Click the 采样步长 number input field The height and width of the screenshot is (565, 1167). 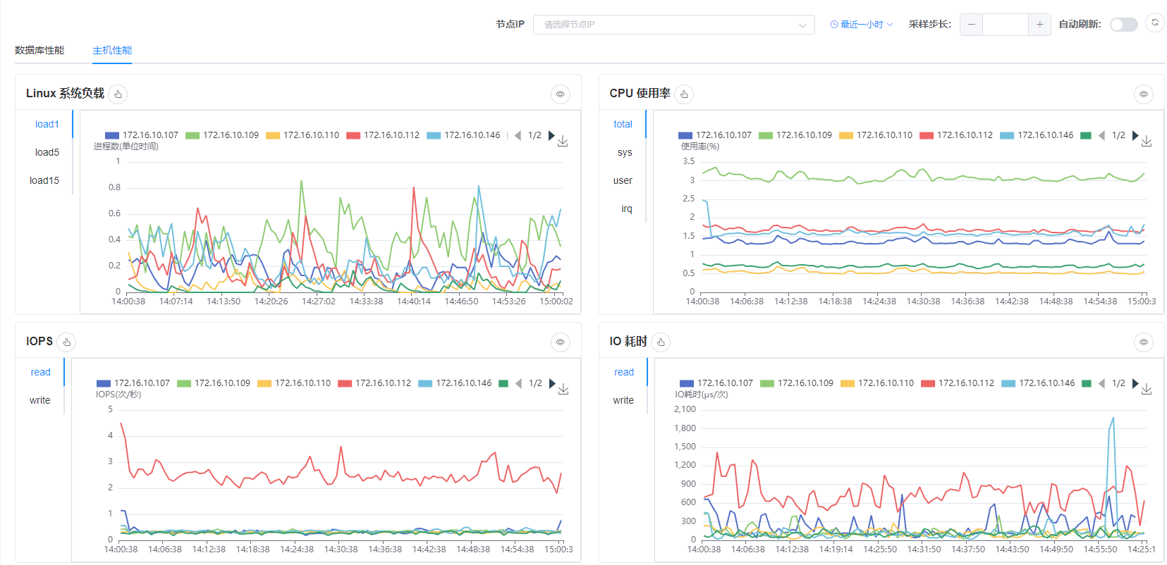pyautogui.click(x=1005, y=25)
